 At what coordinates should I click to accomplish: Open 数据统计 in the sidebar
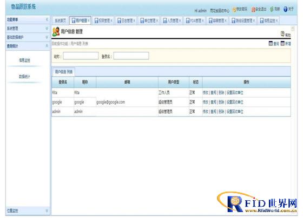pyautogui.click(x=24, y=77)
